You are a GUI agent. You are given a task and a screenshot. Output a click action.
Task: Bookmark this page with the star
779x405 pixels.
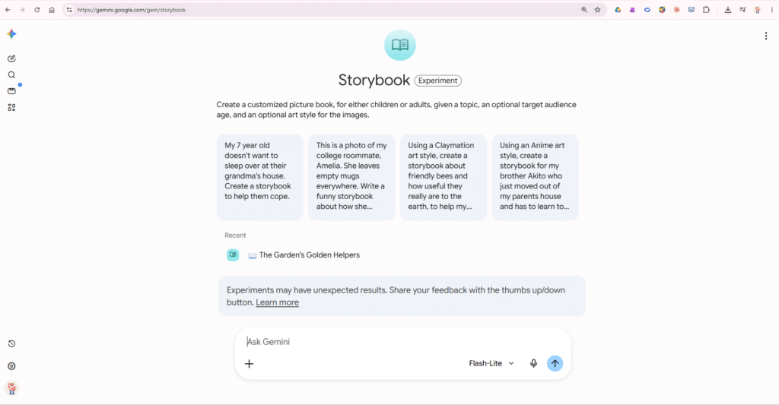coord(598,10)
